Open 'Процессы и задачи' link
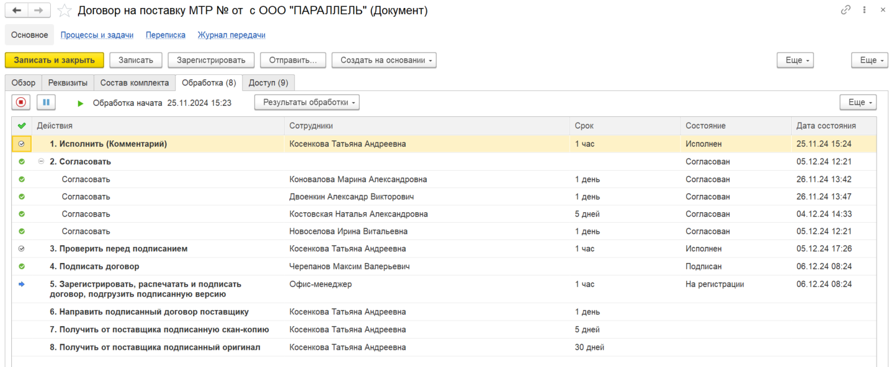894x367 pixels. coord(97,35)
